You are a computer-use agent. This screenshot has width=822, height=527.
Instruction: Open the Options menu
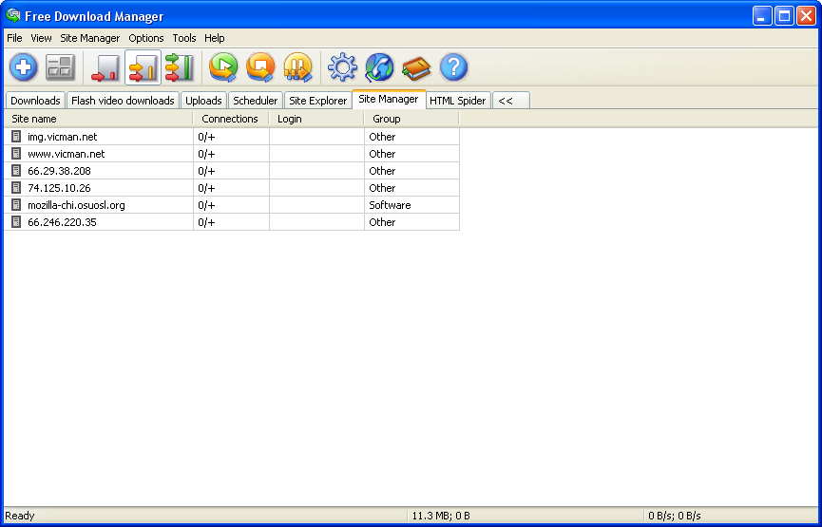click(146, 38)
